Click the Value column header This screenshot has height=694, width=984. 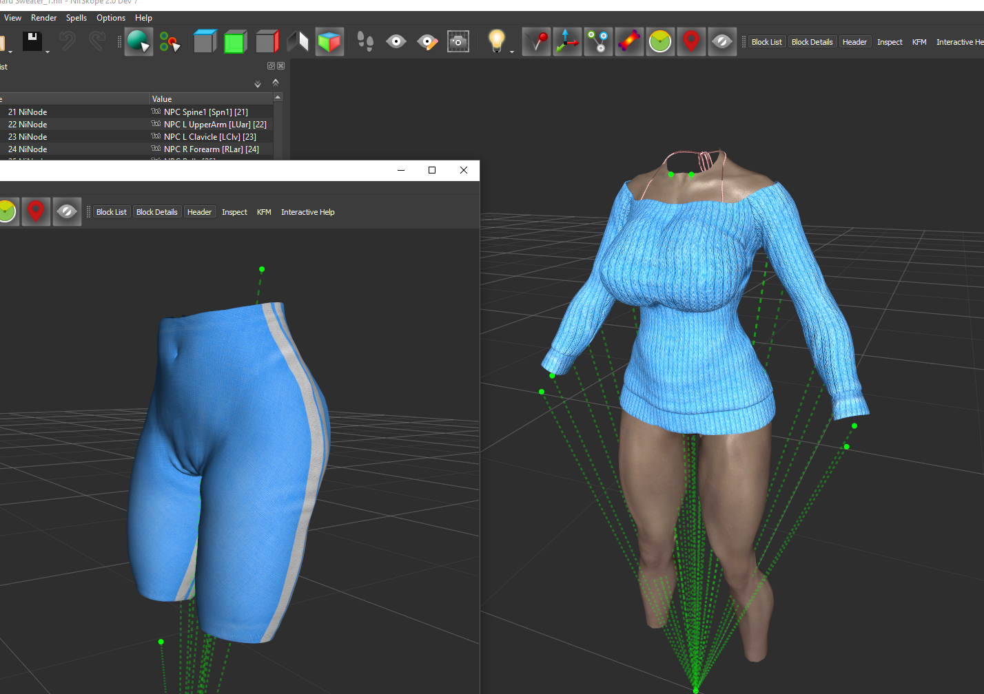pos(212,98)
